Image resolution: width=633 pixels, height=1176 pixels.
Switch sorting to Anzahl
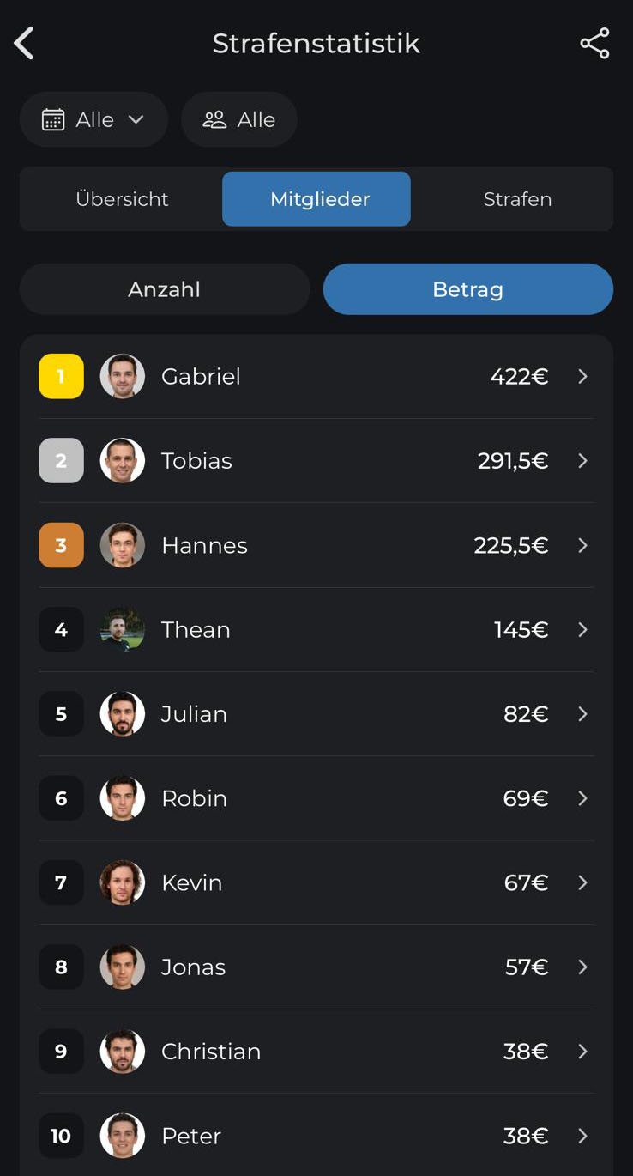point(165,289)
